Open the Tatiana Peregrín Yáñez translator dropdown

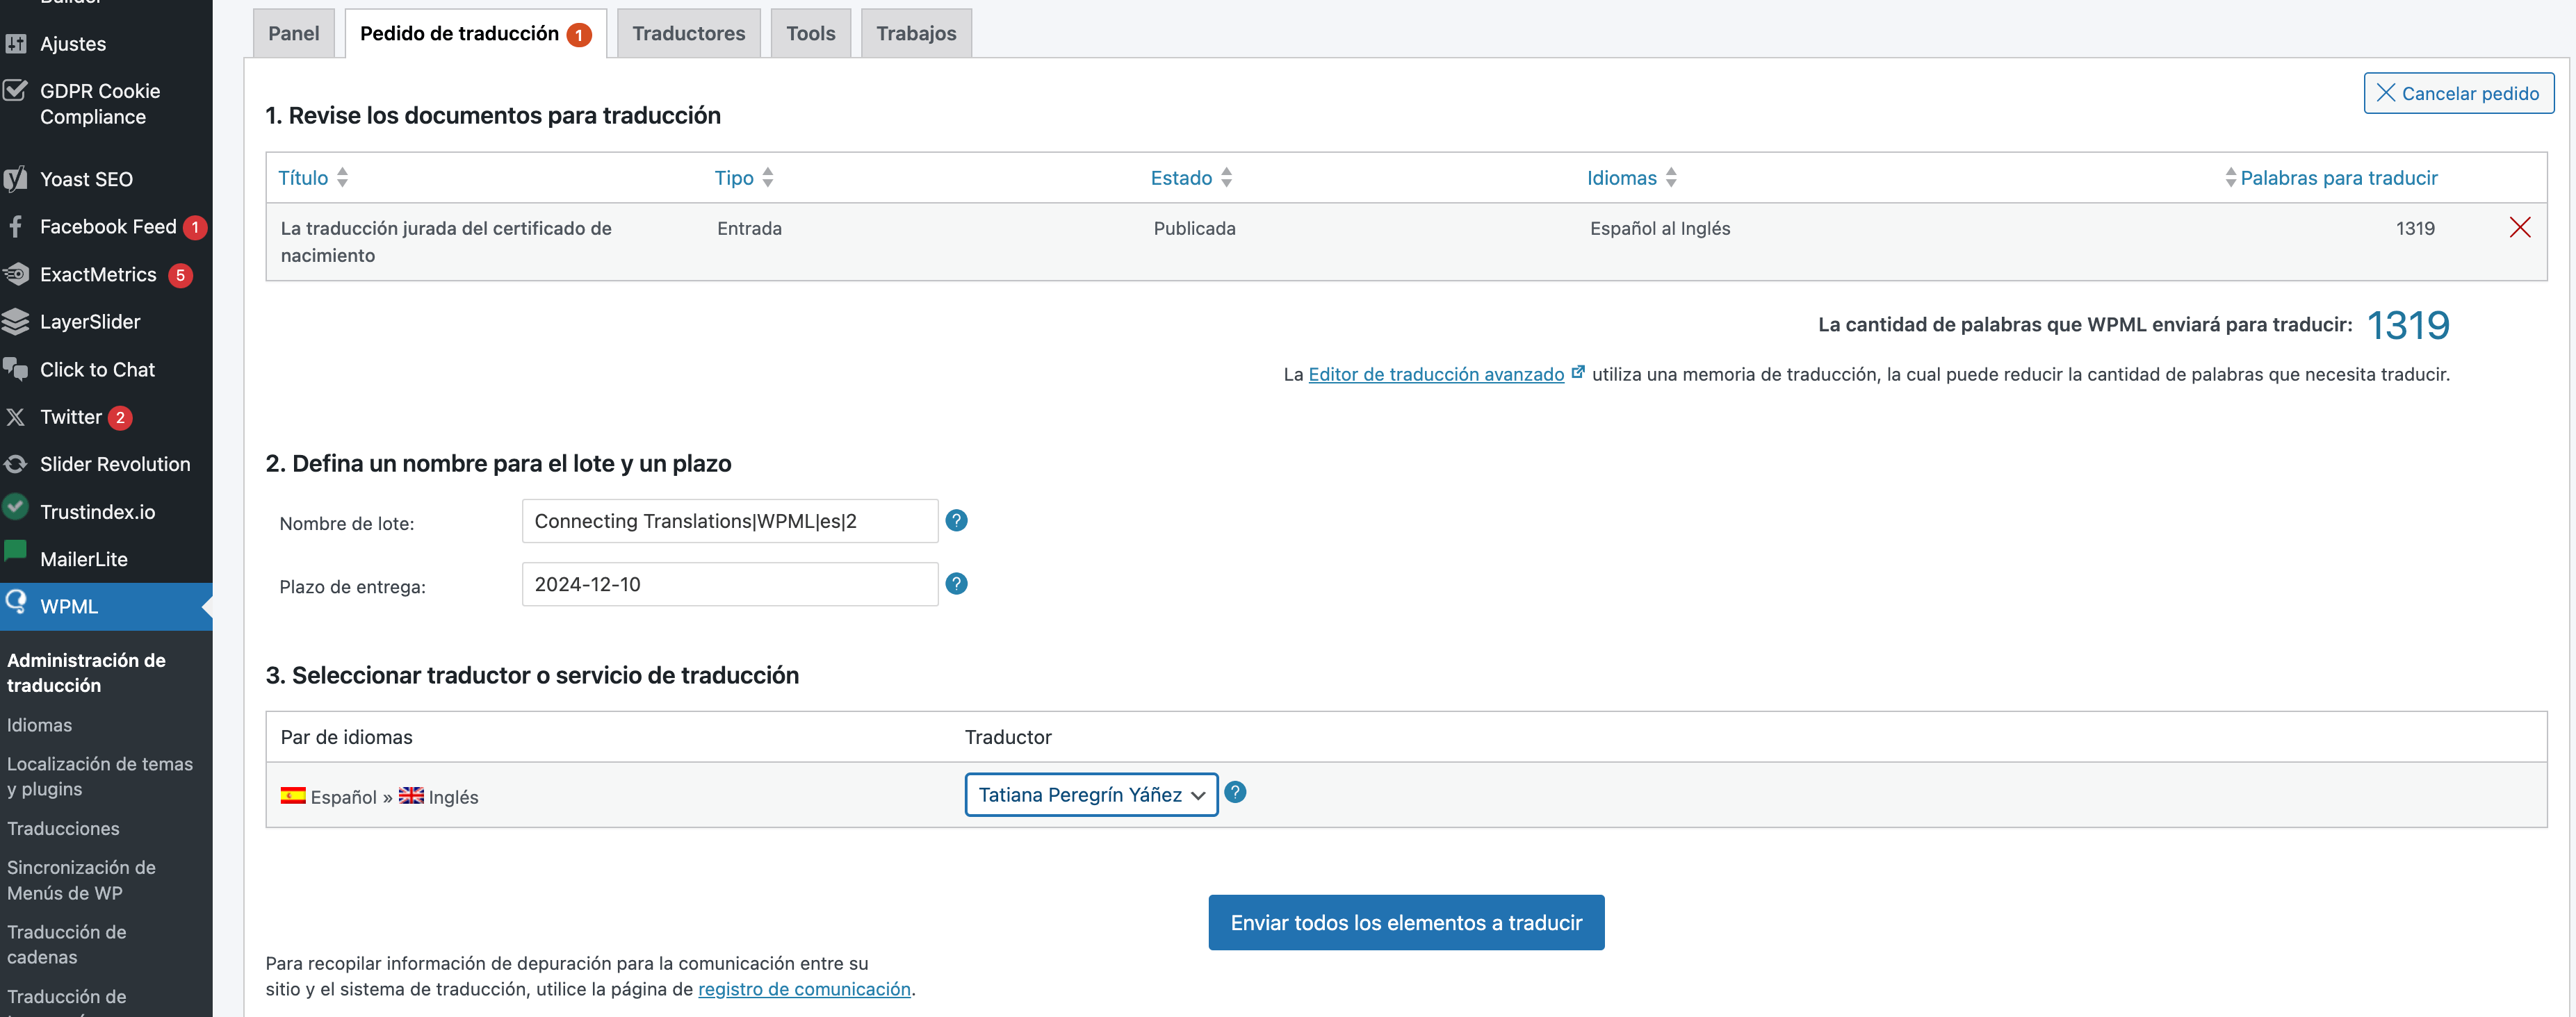pos(1091,794)
